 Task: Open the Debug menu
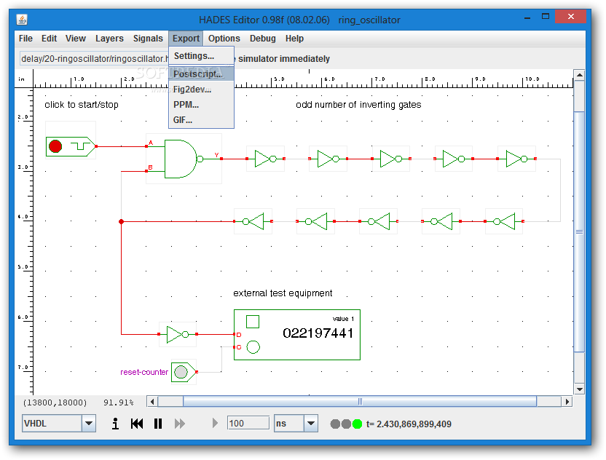coord(263,39)
